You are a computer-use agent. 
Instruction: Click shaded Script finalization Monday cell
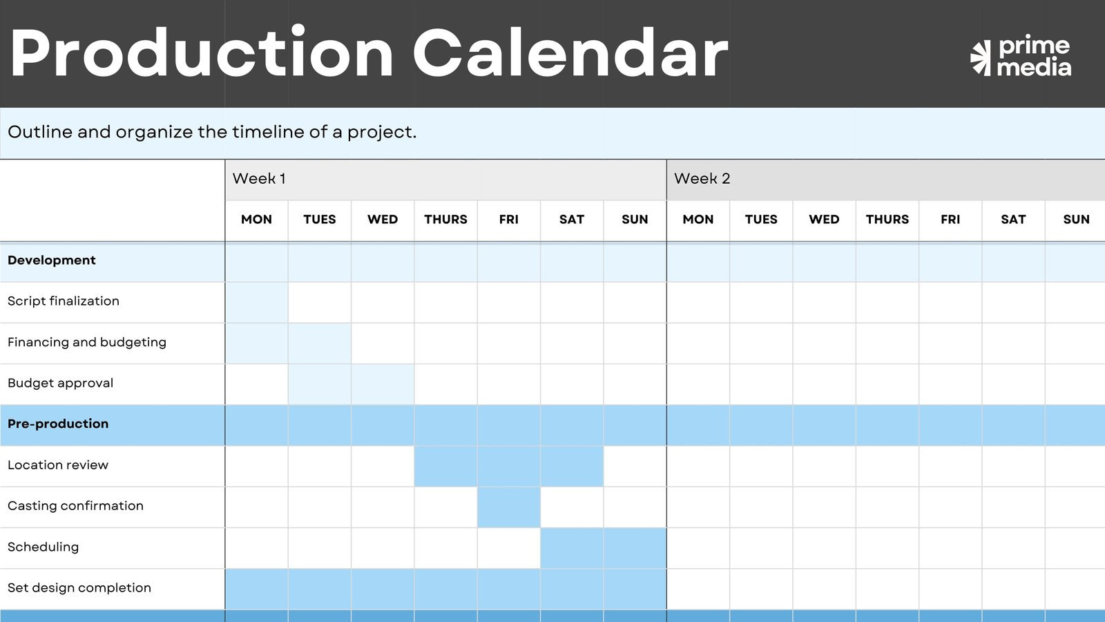257,302
